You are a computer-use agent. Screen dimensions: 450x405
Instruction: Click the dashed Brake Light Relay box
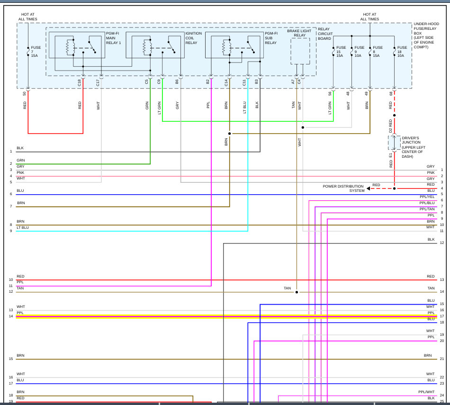(x=300, y=51)
